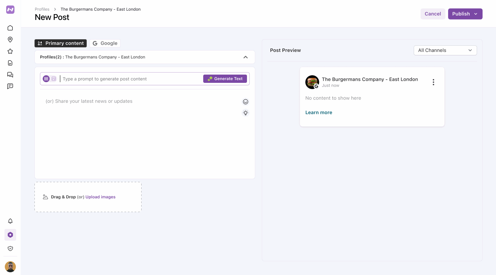
Task: Open the user avatar at the bottom left
Action: click(10, 267)
